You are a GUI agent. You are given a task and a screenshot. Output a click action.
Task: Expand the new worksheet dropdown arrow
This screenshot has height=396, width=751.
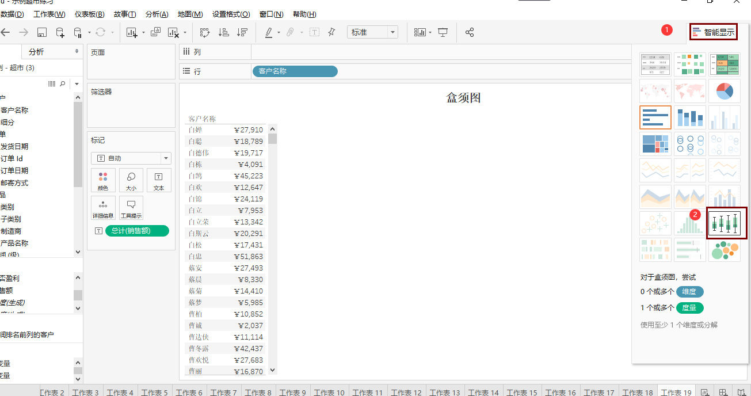click(143, 33)
